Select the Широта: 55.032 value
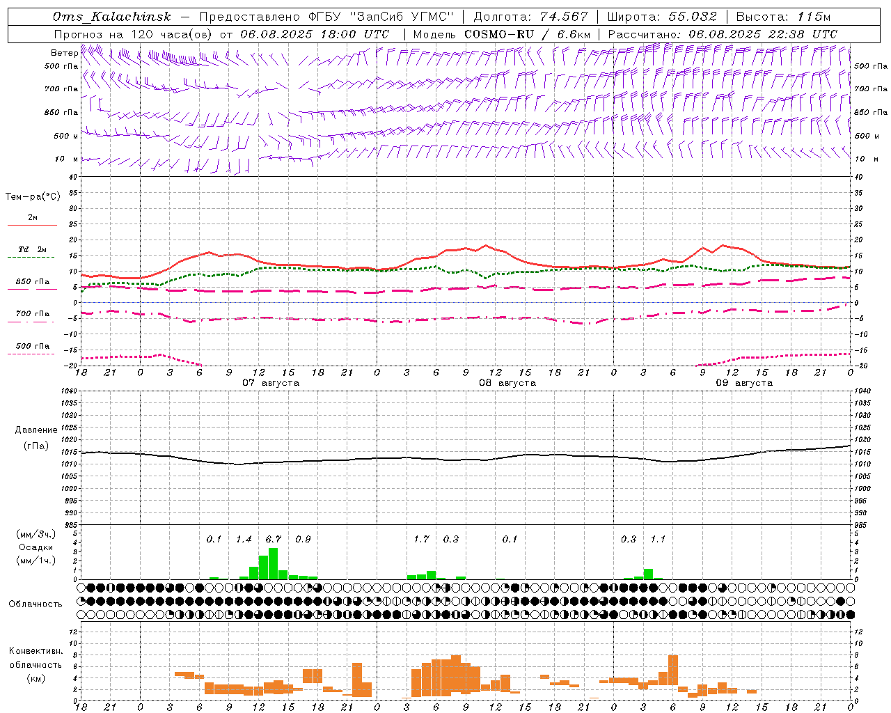Viewport: 891px width, 713px height. 662,17
